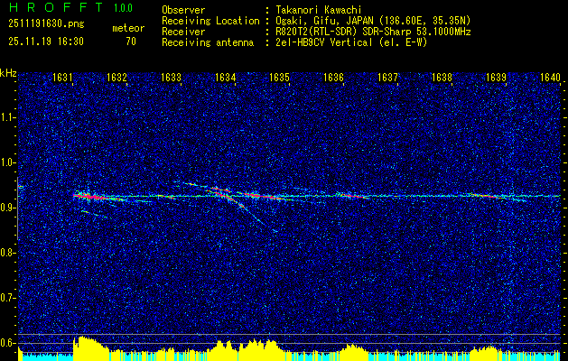The image size is (568, 361).
Task: Click the 1638 time axis marker
Action: coord(442,77)
